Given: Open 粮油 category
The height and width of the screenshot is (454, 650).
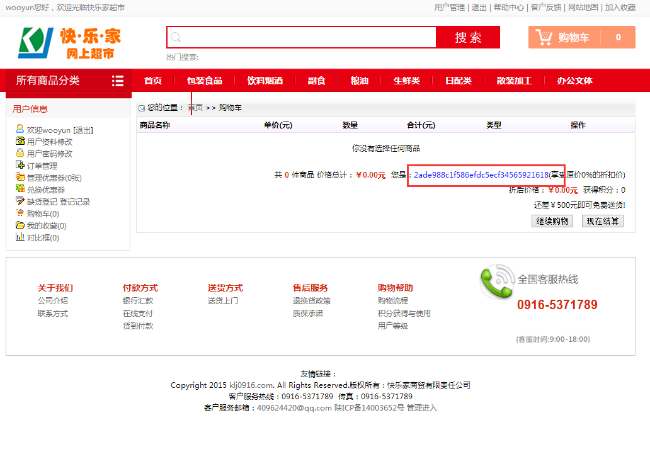Looking at the screenshot, I should [360, 81].
